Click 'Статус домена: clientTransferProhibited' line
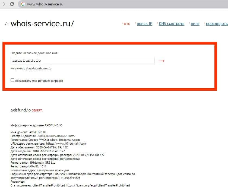The height and width of the screenshot is (187, 228). click(70, 185)
